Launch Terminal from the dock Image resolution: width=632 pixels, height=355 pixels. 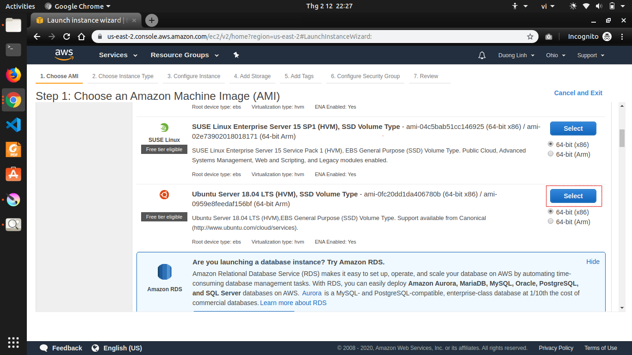(13, 49)
